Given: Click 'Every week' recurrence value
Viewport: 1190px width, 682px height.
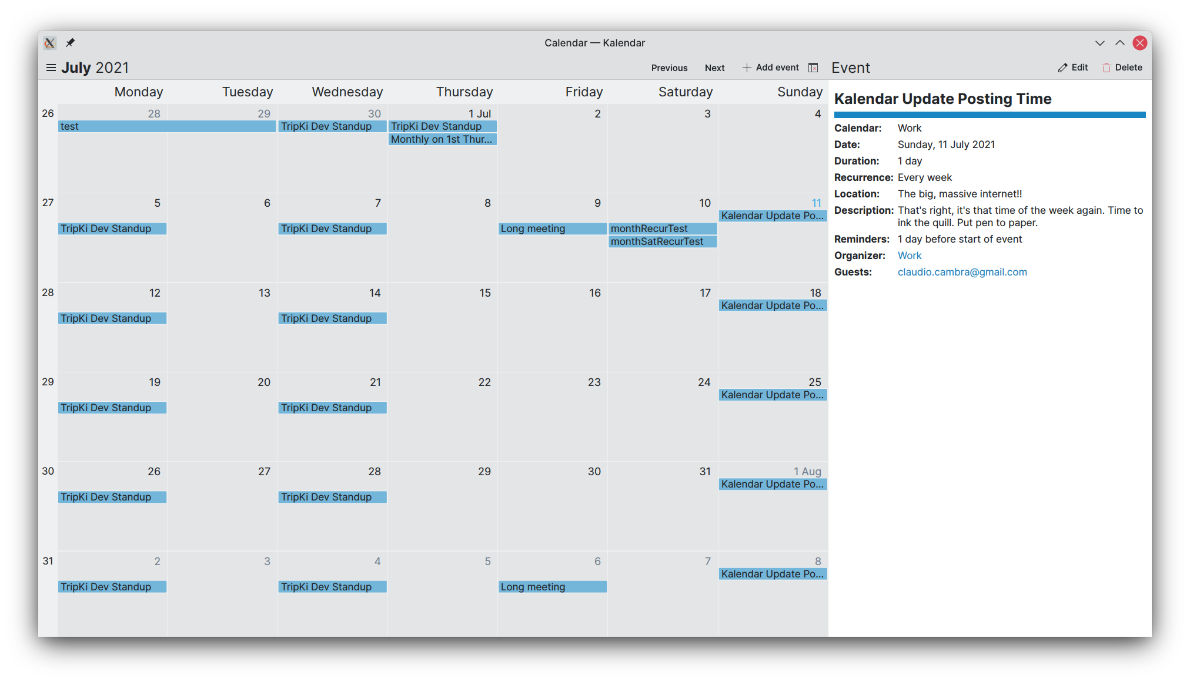Looking at the screenshot, I should tap(924, 177).
